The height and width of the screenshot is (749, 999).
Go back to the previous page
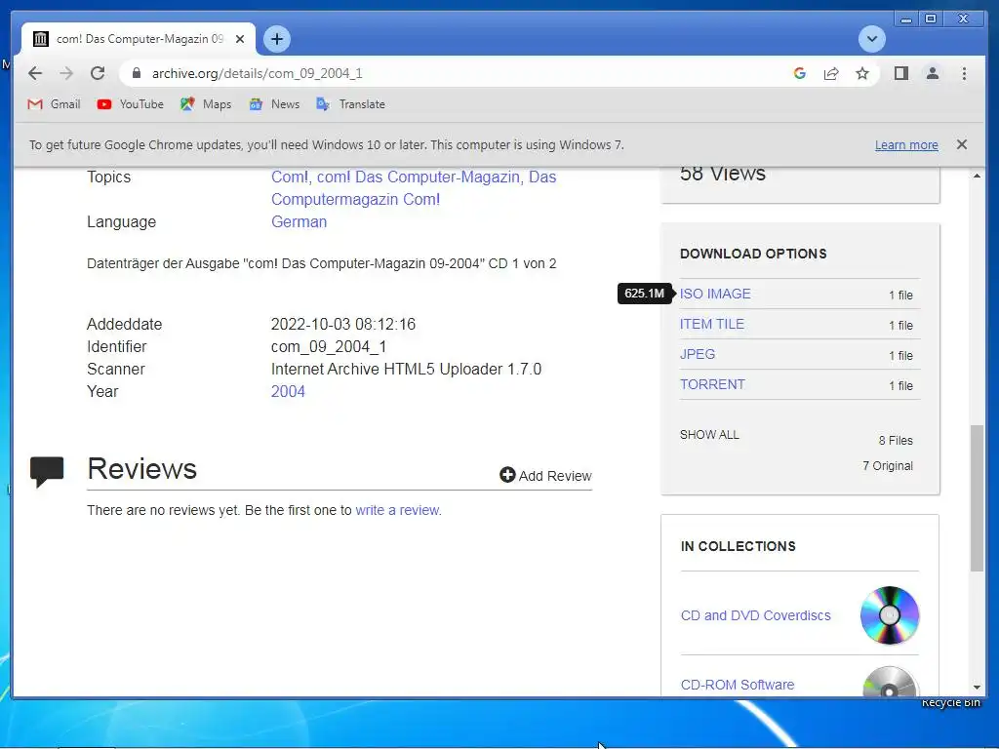35,73
